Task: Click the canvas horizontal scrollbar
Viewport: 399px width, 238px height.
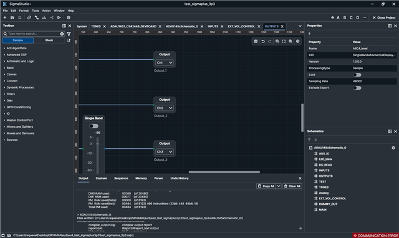Action: (x=224, y=172)
